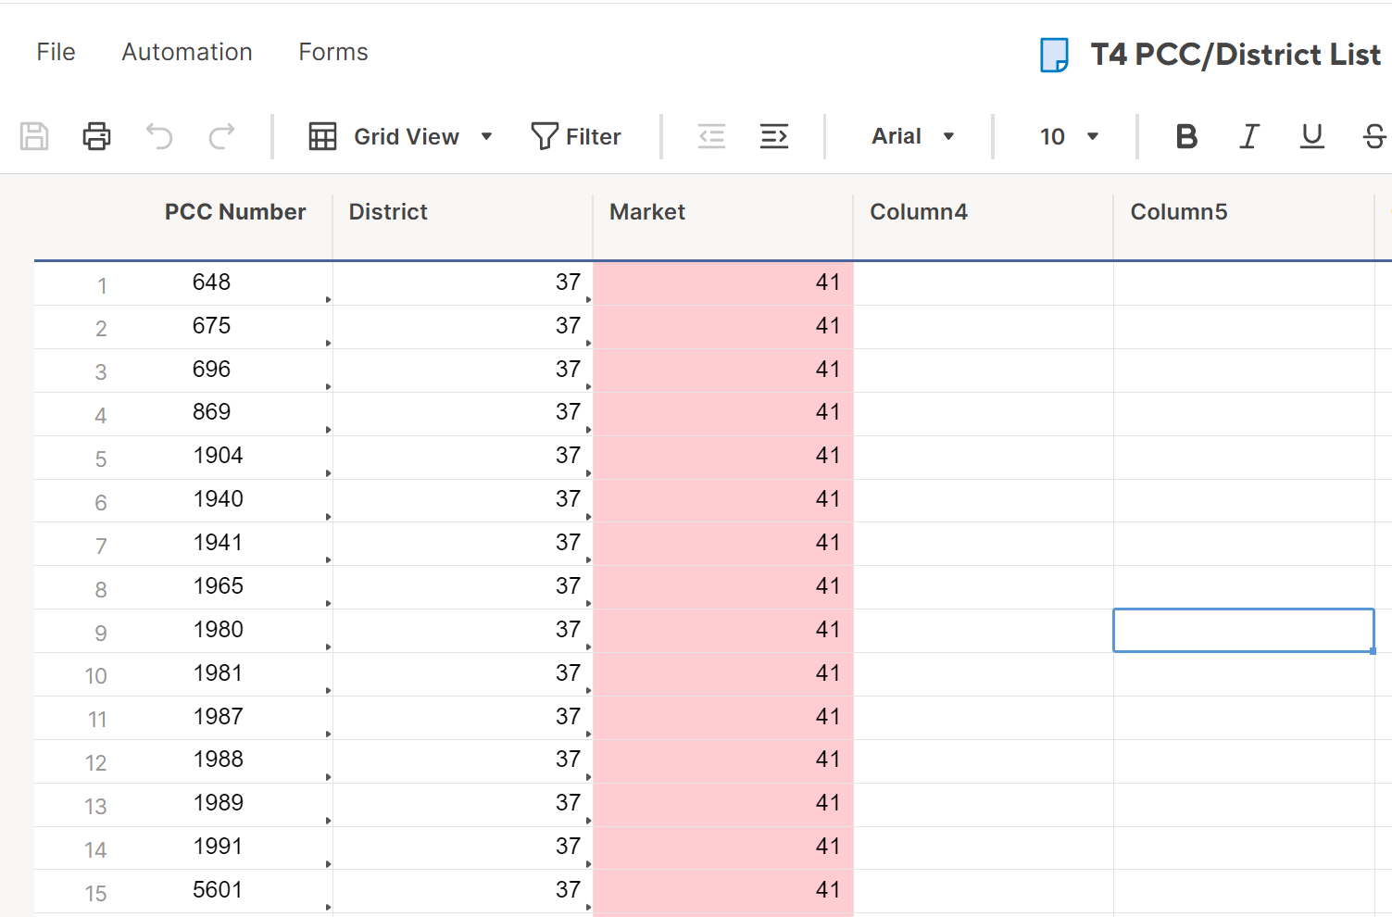This screenshot has width=1392, height=917.
Task: Click the Wrap Text icon
Action: pyautogui.click(x=774, y=136)
